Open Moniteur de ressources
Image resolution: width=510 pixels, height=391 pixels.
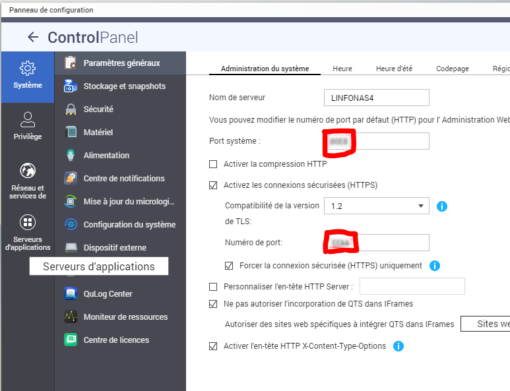pyautogui.click(x=125, y=317)
